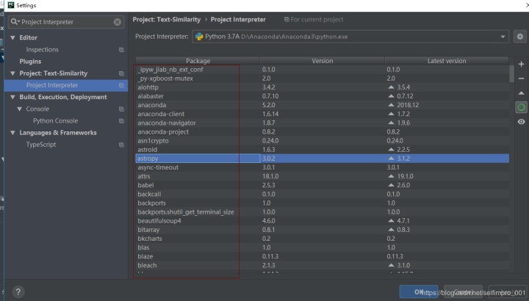Select the bitarray package row

click(323, 230)
